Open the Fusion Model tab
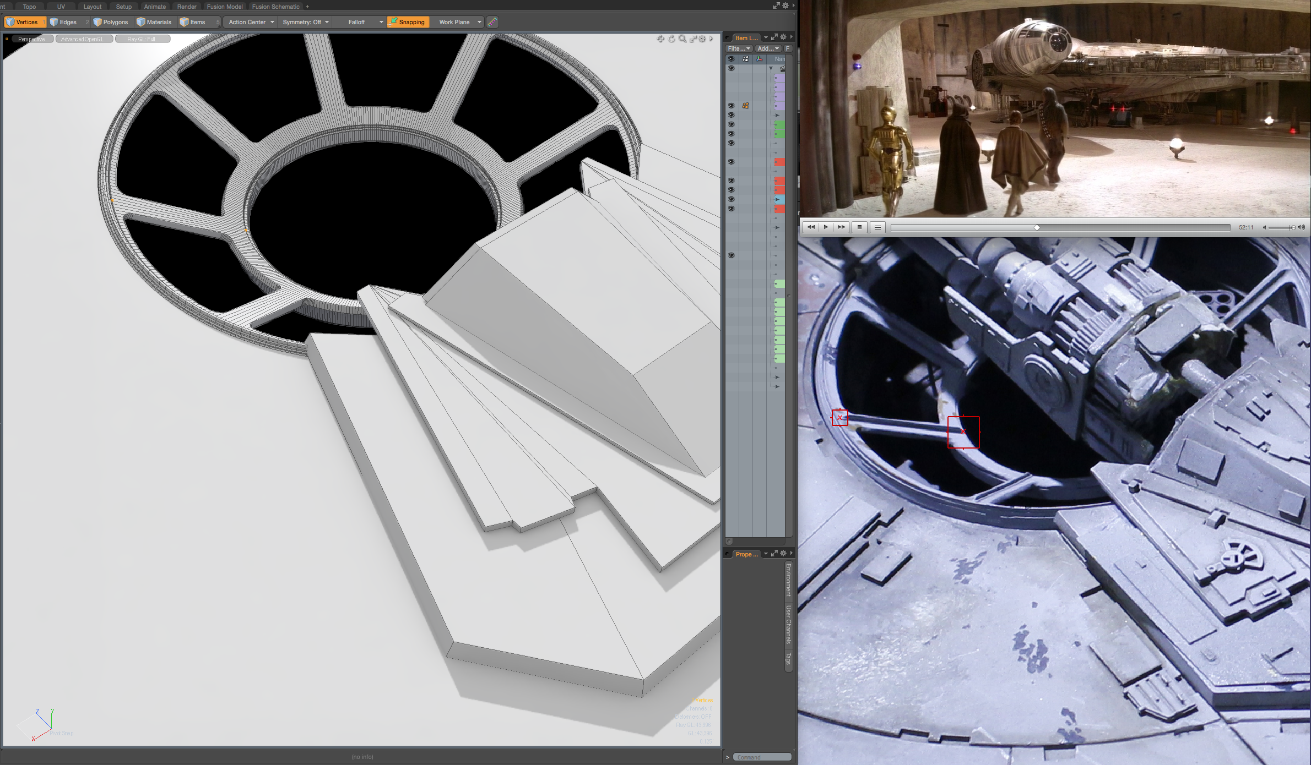 [x=225, y=7]
